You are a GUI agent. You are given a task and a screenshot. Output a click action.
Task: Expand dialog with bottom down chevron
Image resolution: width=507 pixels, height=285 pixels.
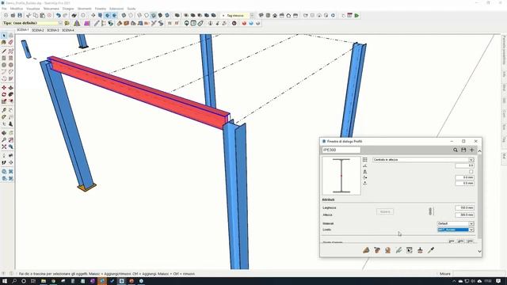[479, 252]
